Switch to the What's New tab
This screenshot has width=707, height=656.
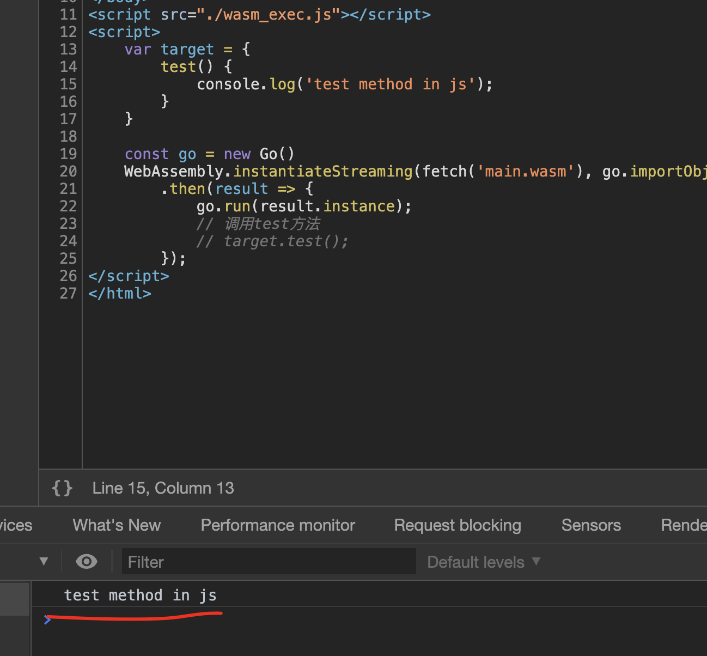pyautogui.click(x=117, y=525)
